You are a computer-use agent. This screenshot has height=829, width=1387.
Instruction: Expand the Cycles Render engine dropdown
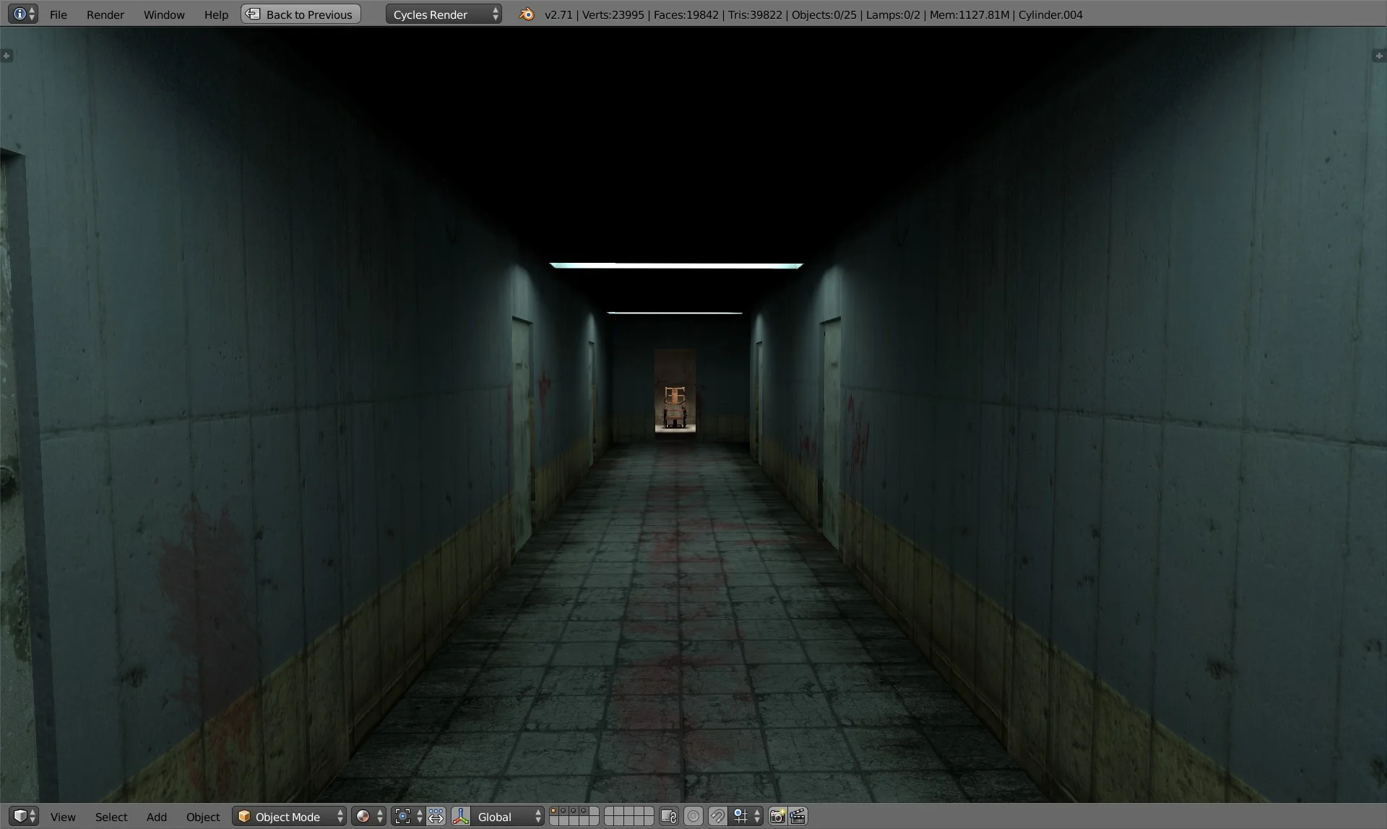(x=444, y=14)
